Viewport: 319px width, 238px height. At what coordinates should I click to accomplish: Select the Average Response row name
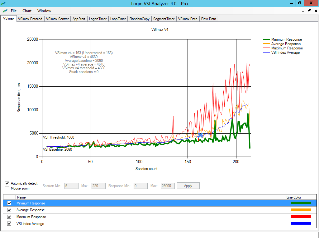[31, 210]
